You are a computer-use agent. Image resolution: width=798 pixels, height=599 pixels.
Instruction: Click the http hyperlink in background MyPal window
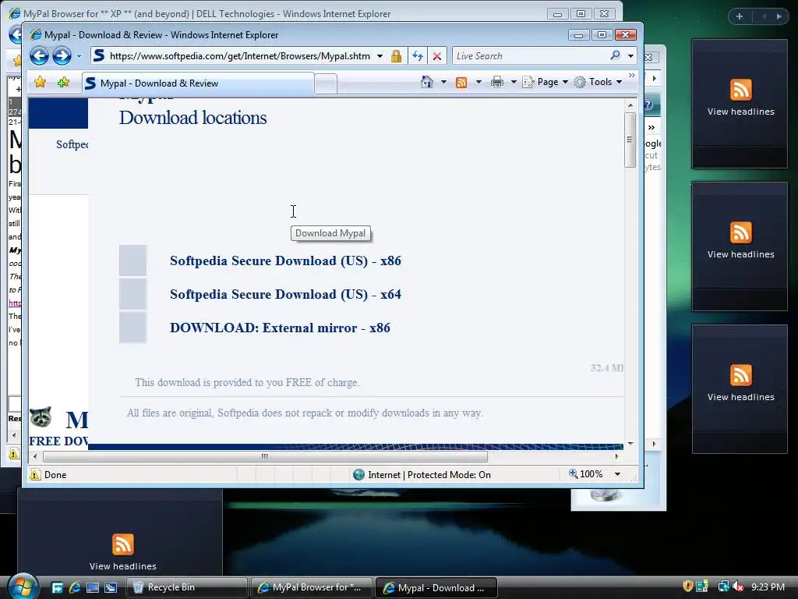tap(15, 303)
